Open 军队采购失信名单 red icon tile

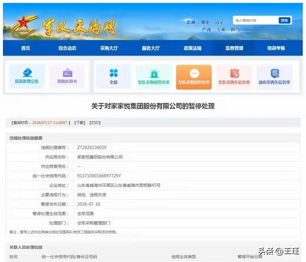234,77
